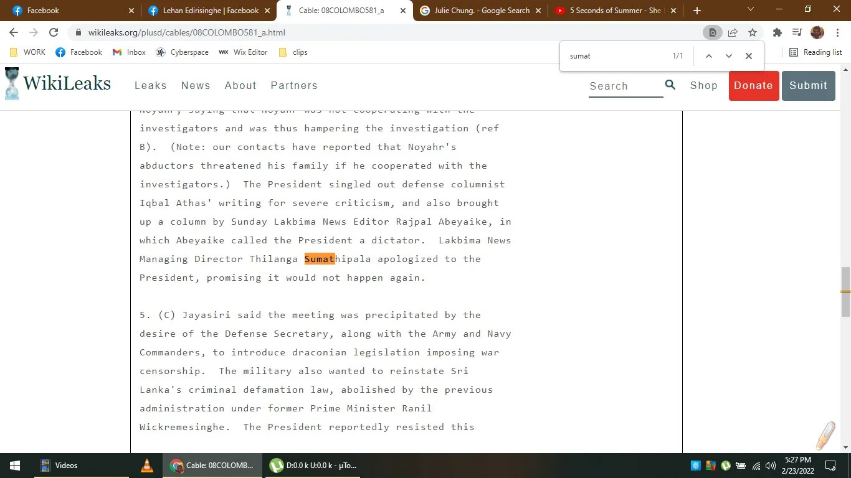Open the clips bookmarks folder
The height and width of the screenshot is (478, 851).
[x=293, y=52]
